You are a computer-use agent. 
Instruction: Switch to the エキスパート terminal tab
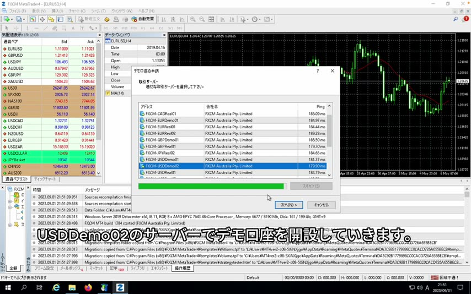pos(159,268)
